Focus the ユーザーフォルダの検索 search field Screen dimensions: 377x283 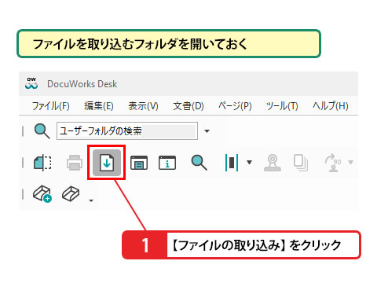[127, 130]
